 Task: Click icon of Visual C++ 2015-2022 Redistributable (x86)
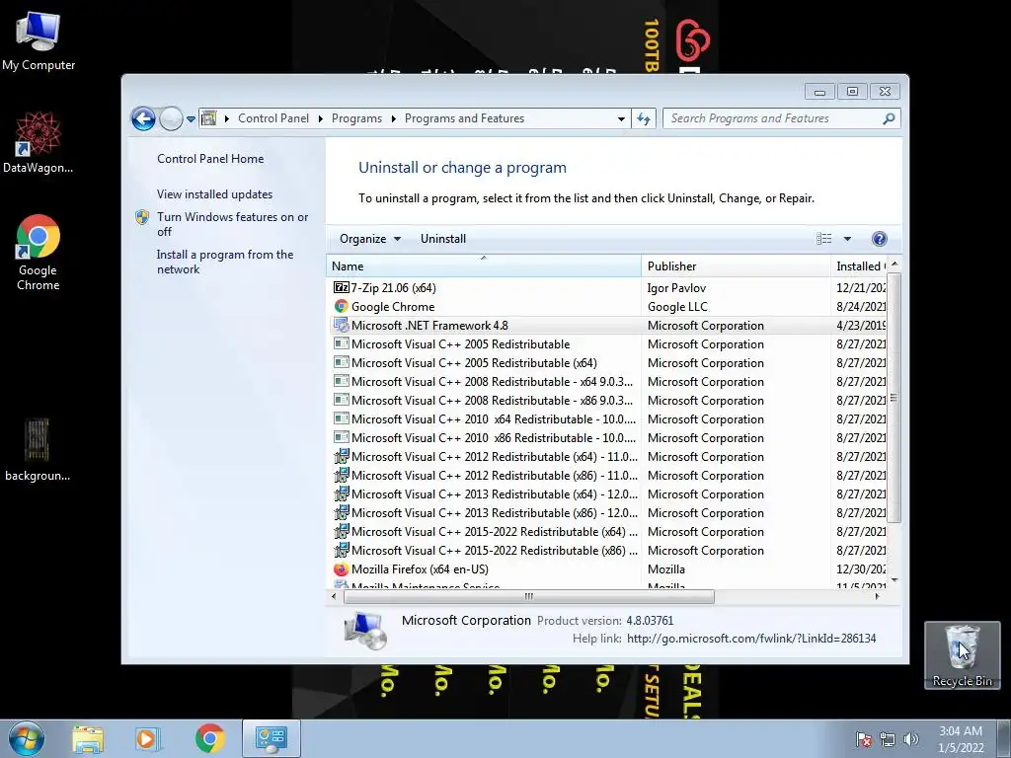pyautogui.click(x=341, y=551)
